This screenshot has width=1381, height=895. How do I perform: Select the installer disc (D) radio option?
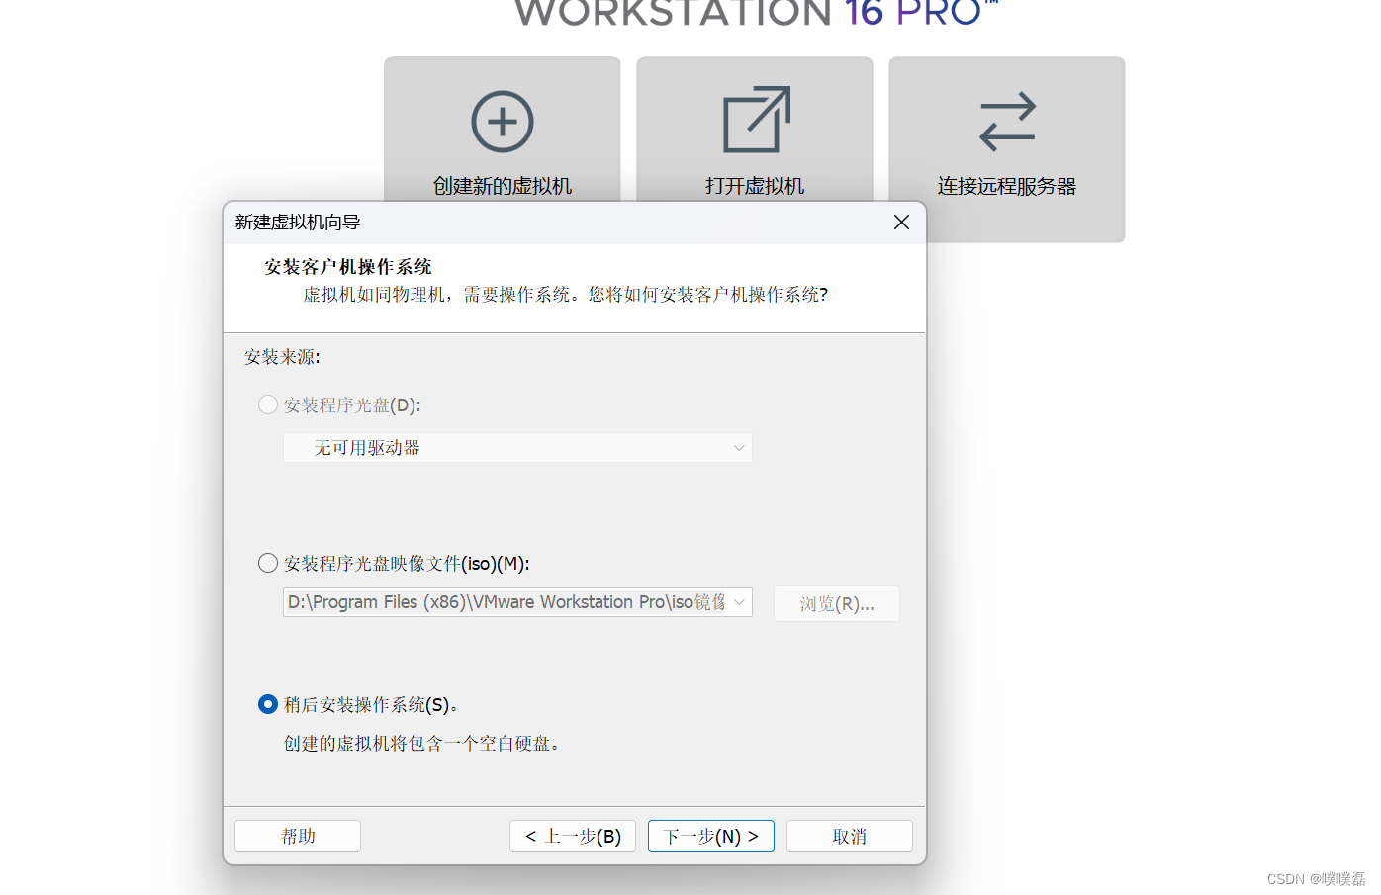(268, 404)
